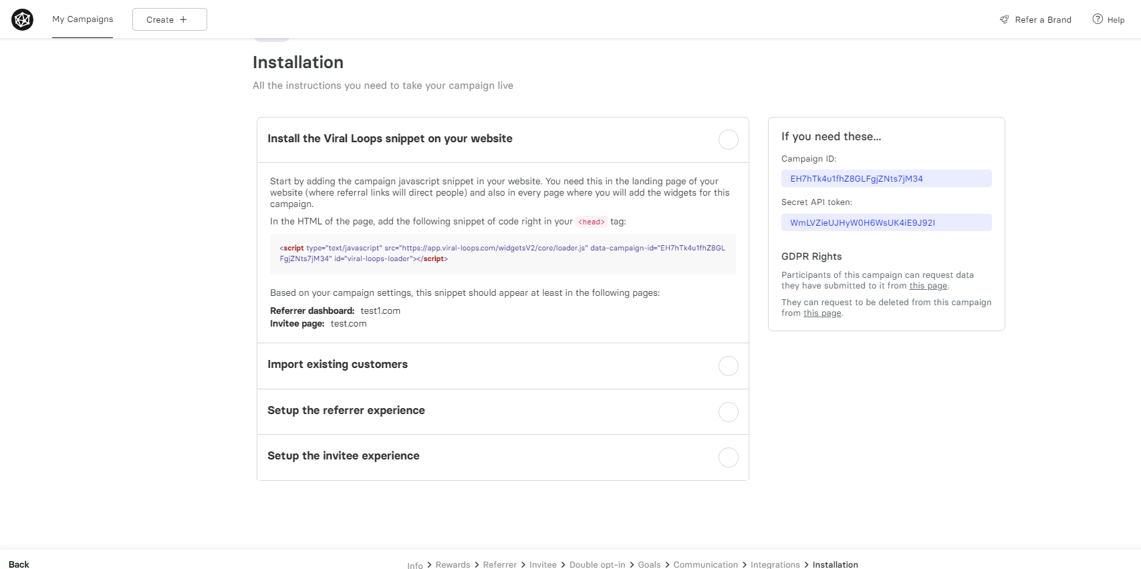Click the 'test1.com' referrer dashboard value
This screenshot has width=1141, height=569.
380,311
